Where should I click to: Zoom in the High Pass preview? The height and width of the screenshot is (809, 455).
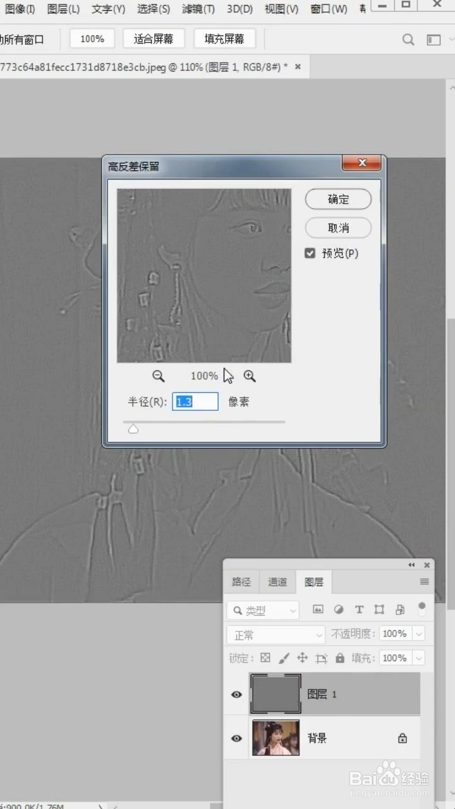(250, 376)
